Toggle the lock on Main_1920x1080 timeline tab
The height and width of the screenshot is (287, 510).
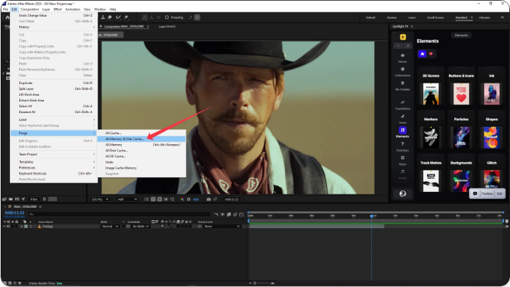[x=4, y=207]
